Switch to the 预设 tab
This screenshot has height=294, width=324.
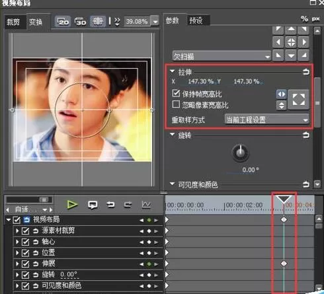tap(196, 20)
